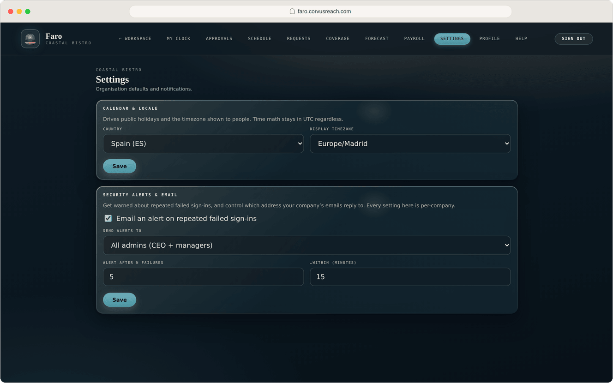This screenshot has height=383, width=613.
Task: Click the Faro brand name
Action: [54, 36]
